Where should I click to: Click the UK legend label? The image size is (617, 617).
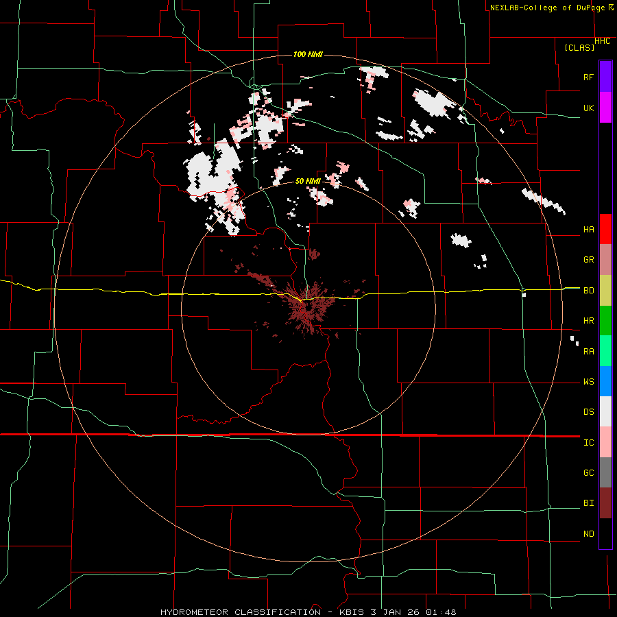pyautogui.click(x=589, y=108)
